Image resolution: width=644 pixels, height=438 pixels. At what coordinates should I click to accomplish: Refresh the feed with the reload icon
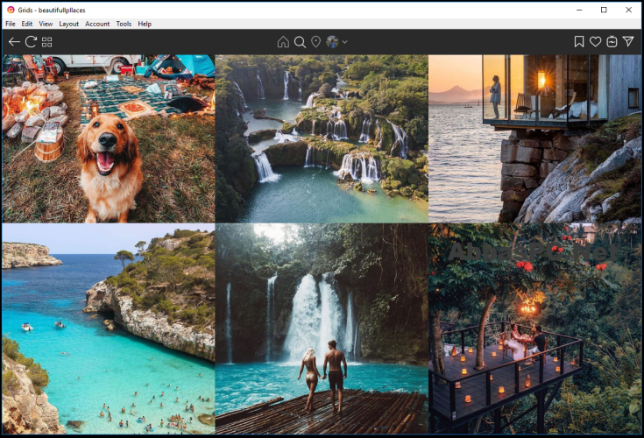pyautogui.click(x=31, y=42)
